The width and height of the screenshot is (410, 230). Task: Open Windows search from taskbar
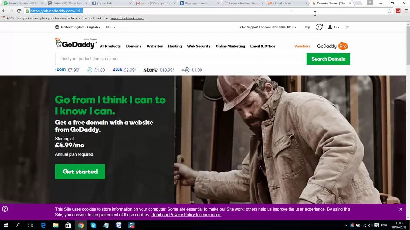(x=18, y=226)
